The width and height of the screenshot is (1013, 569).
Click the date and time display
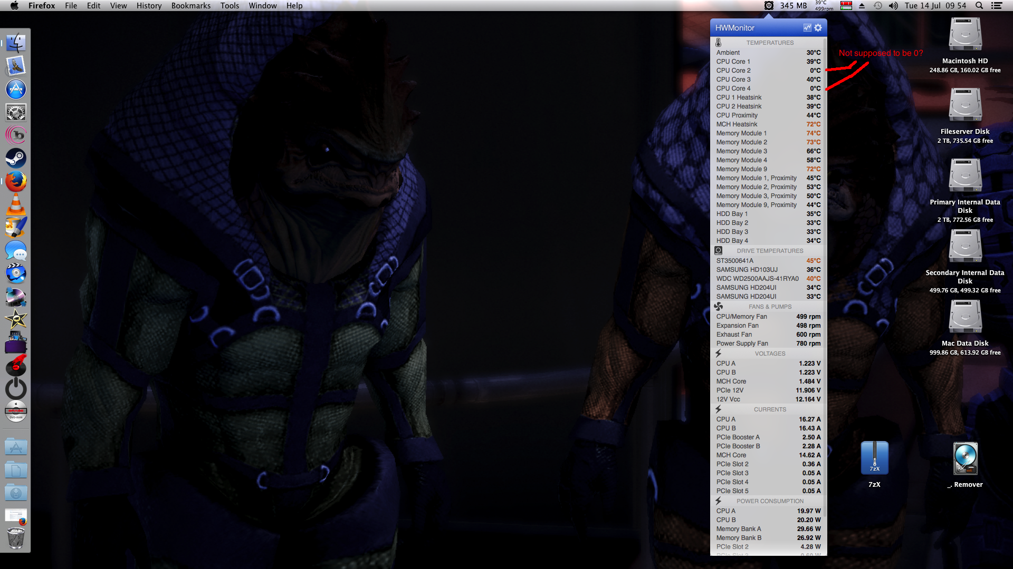click(935, 6)
